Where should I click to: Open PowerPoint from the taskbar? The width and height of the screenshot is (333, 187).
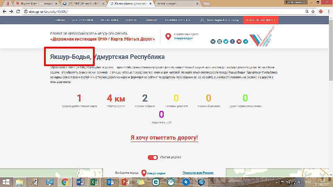pyautogui.click(x=125, y=182)
